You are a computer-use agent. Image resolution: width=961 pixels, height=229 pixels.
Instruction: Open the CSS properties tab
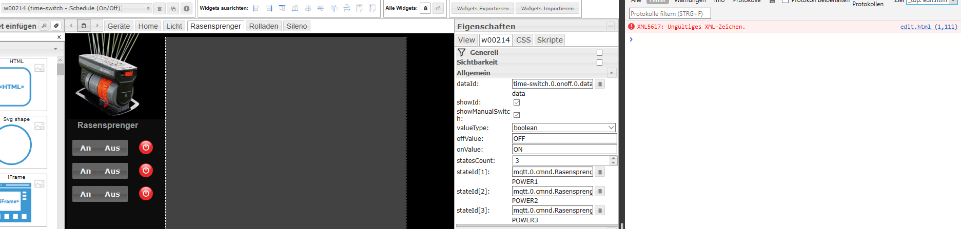(523, 40)
